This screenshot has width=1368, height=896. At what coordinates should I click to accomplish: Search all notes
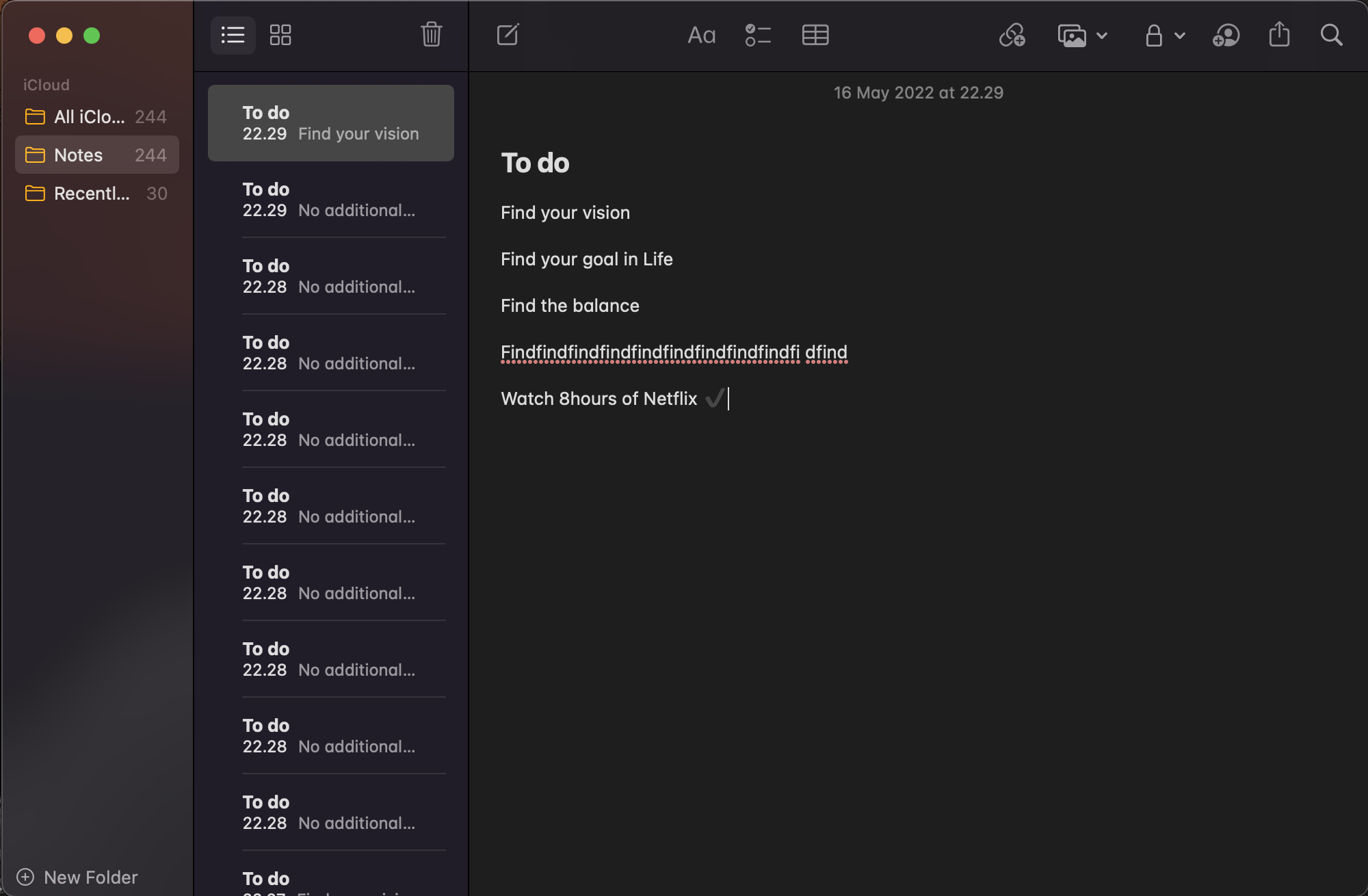point(1331,35)
